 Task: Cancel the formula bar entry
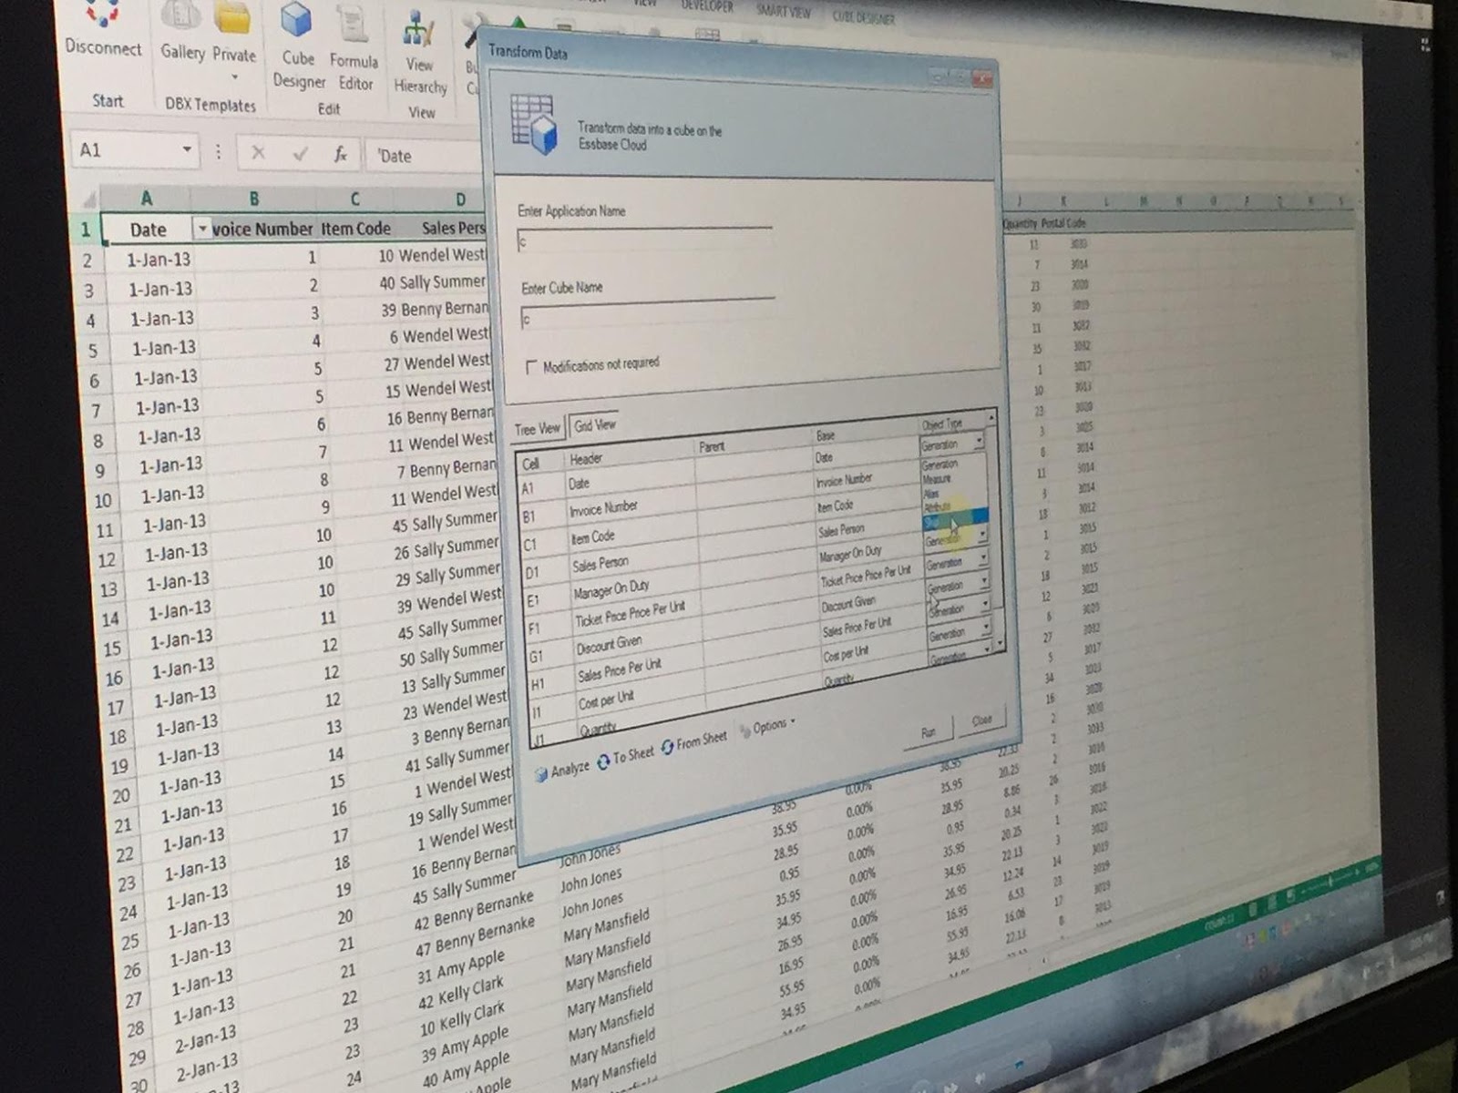(258, 152)
